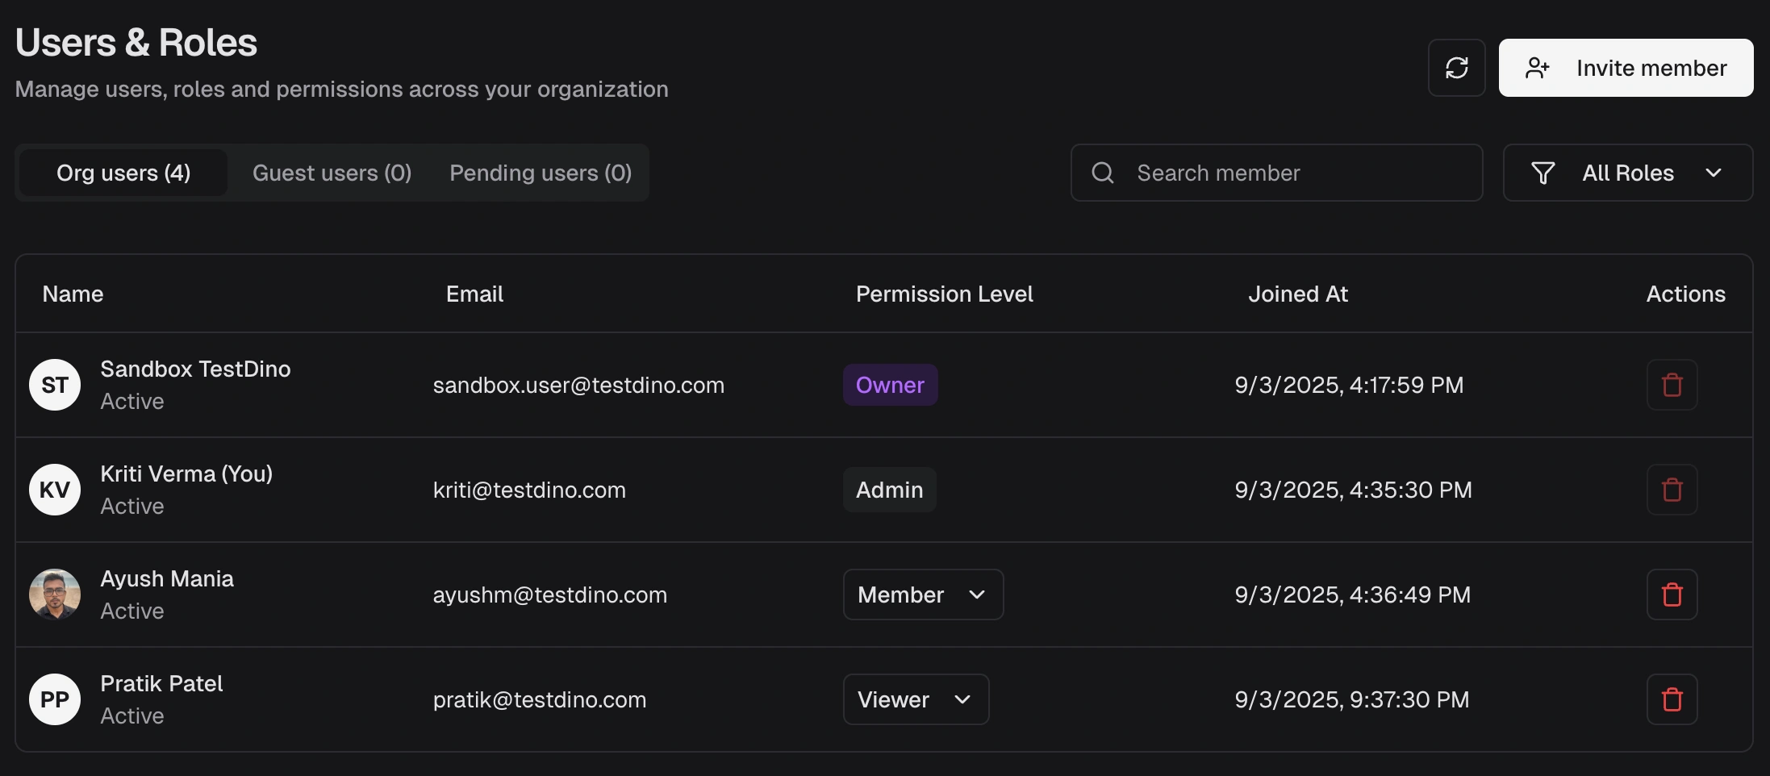Click the Admin permission badge

click(889, 490)
